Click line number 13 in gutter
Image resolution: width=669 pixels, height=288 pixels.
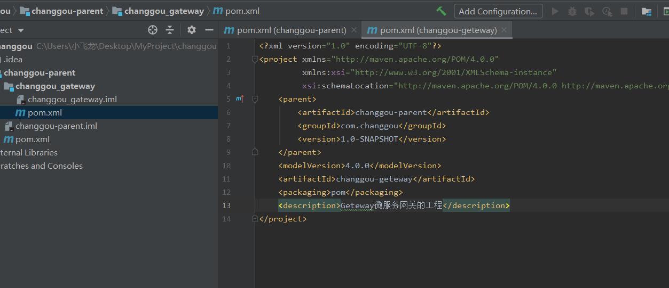click(x=226, y=205)
